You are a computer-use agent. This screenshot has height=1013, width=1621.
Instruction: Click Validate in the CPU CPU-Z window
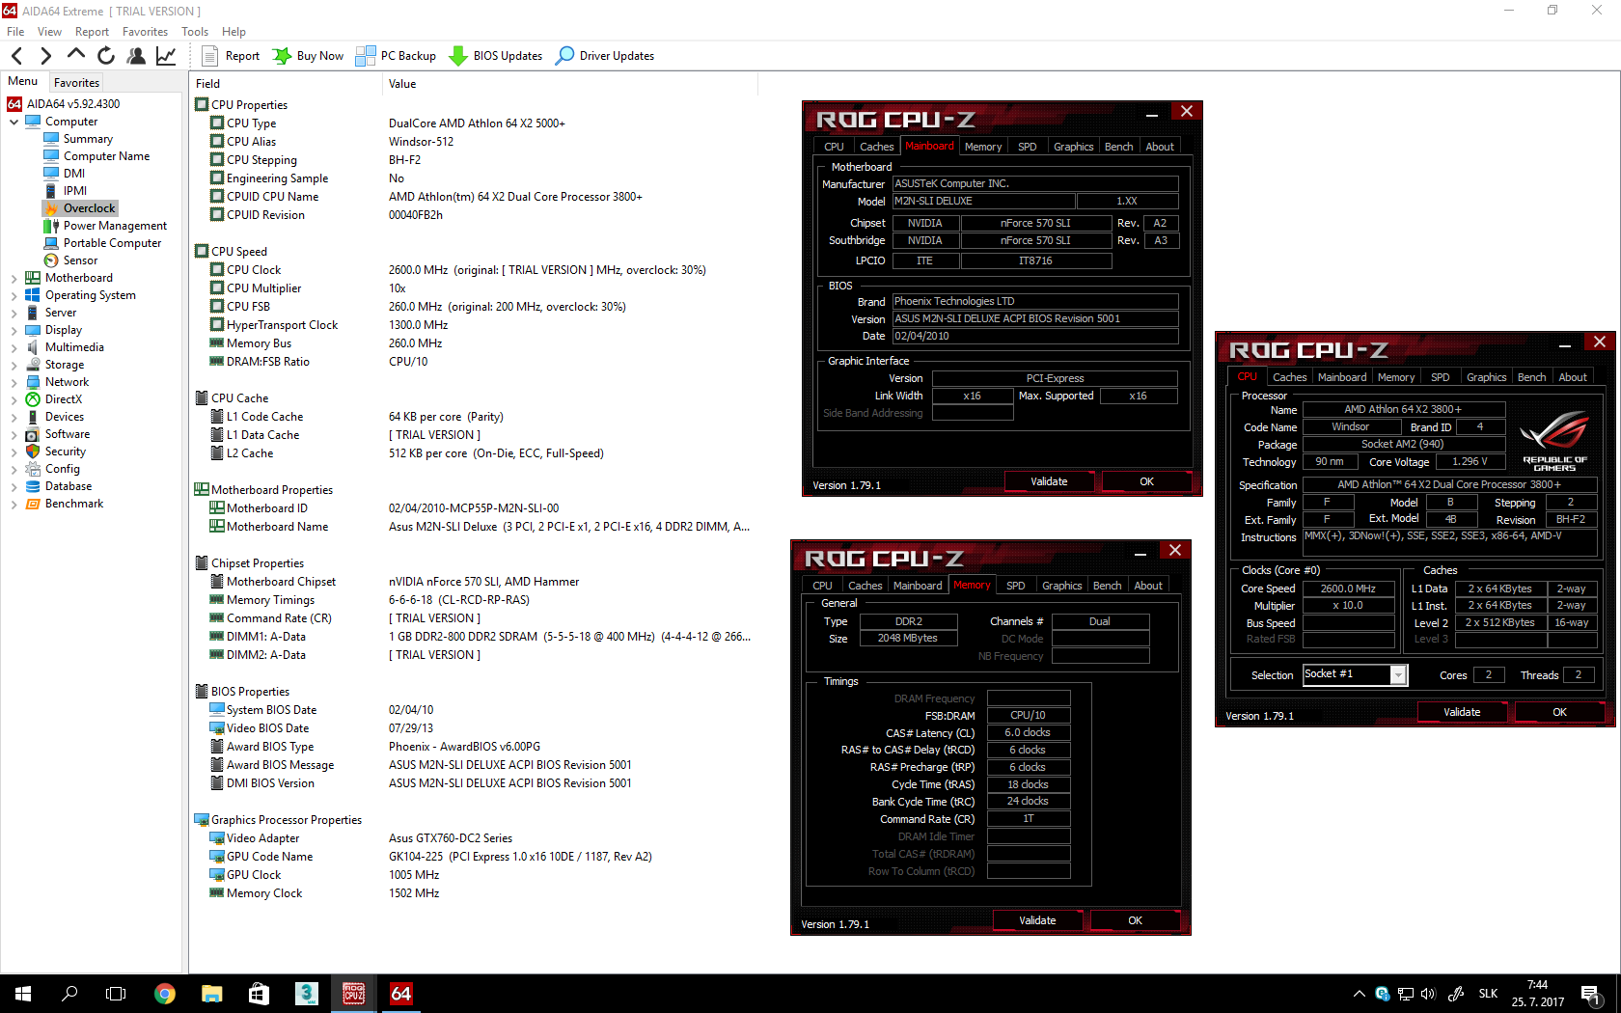coord(1462,712)
